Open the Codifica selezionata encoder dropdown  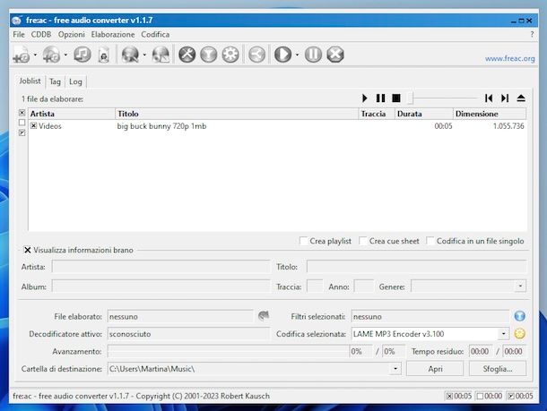click(x=503, y=334)
